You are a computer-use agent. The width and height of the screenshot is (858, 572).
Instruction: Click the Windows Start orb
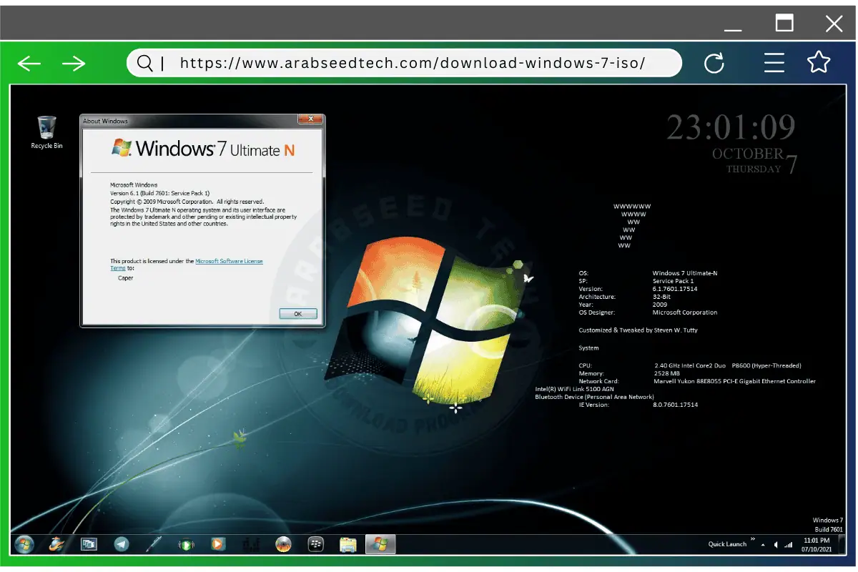[x=24, y=544]
